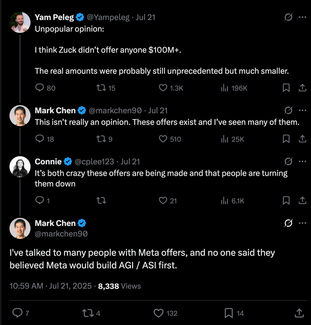Open @Yampeleg profile handle link
Viewport: 311px width, 325px height.
pos(108,17)
